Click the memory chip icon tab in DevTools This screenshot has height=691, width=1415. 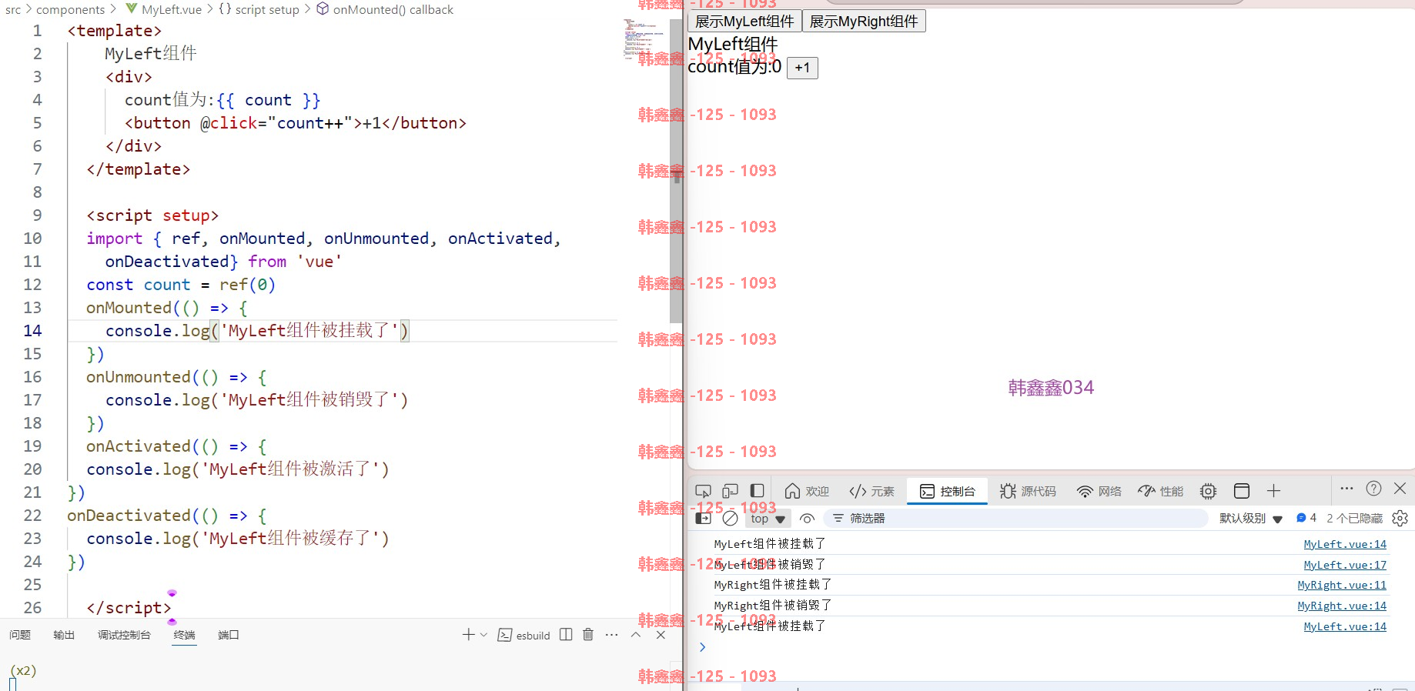pos(1208,491)
